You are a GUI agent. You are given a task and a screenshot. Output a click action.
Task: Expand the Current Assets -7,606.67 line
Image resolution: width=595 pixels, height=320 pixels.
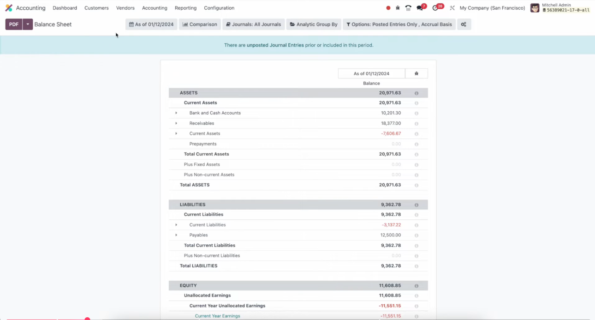tap(176, 133)
